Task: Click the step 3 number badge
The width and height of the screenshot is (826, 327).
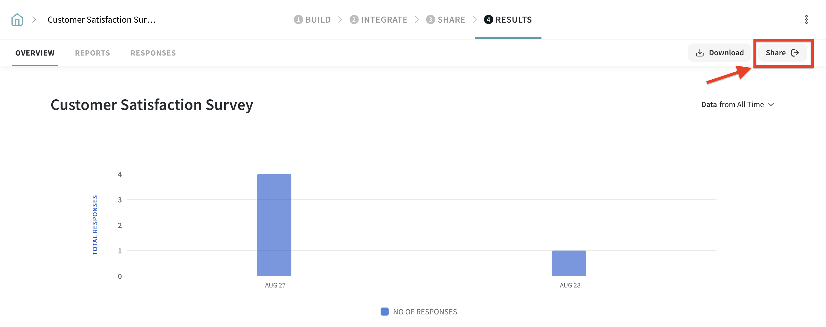Action: tap(430, 20)
